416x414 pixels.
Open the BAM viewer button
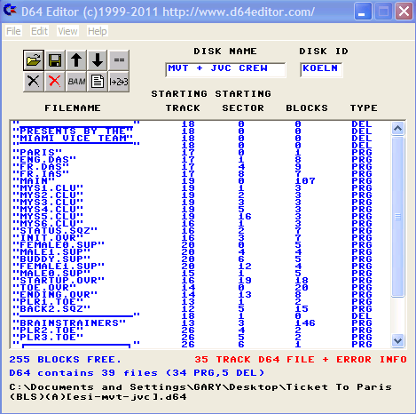(x=76, y=82)
